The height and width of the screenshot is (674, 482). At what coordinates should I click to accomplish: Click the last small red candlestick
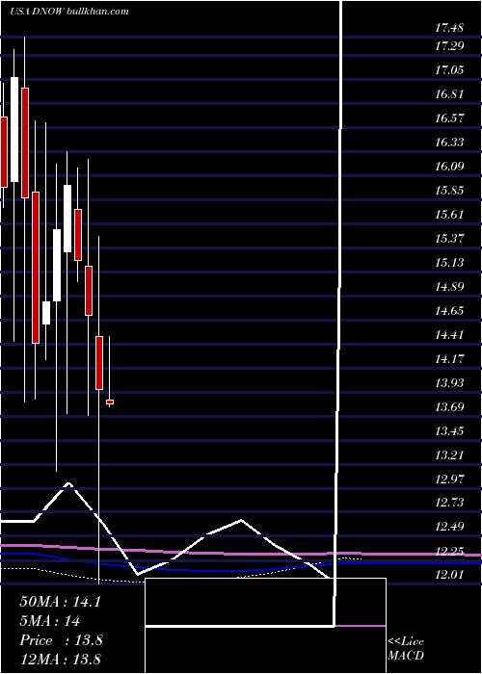coord(110,402)
